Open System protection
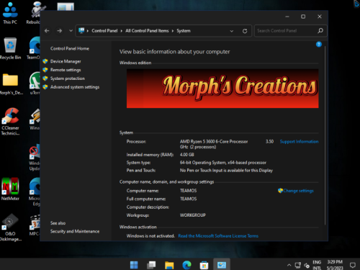 pos(68,78)
